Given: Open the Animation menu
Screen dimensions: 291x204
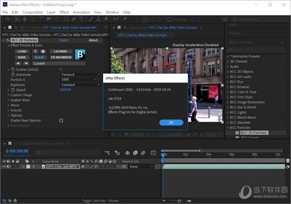Looking at the screenshot, I should point(81,12).
